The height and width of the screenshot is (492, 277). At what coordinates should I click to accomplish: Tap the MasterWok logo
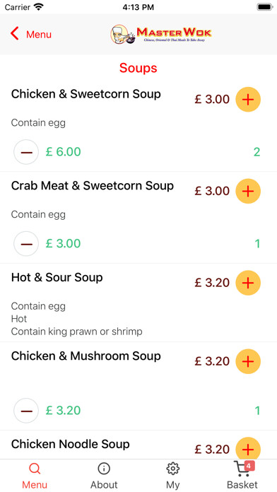(x=161, y=34)
